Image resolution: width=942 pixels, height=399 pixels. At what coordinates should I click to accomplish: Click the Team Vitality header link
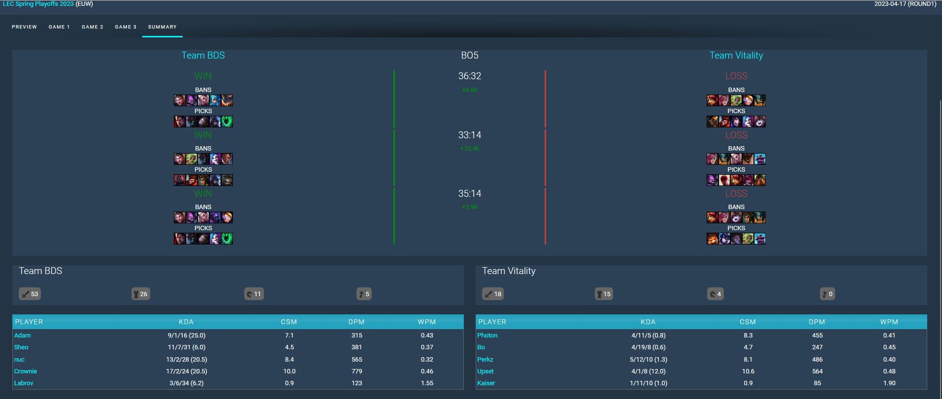coord(736,56)
